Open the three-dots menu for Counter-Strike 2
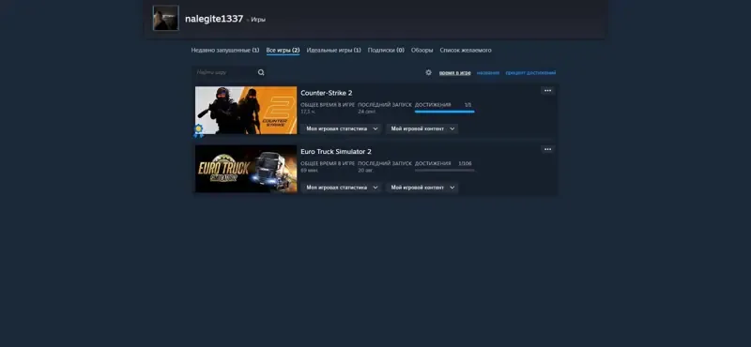Image resolution: width=751 pixels, height=347 pixels. [548, 90]
